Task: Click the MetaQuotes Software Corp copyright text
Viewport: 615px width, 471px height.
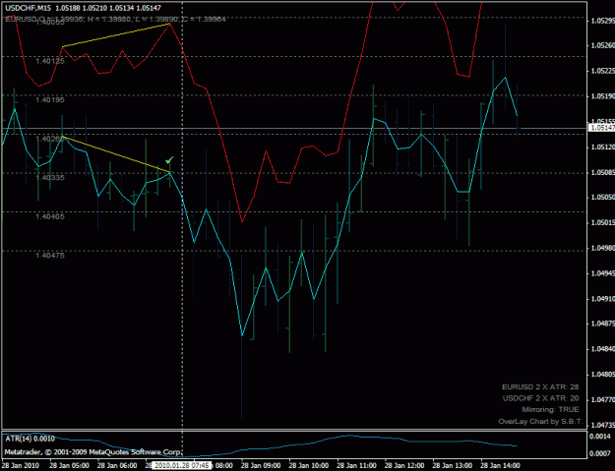Action: (92, 452)
